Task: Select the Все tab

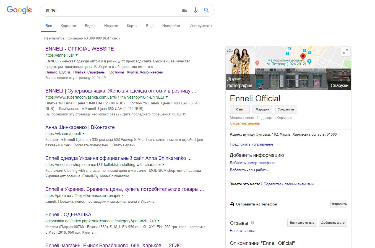Action: click(49, 26)
